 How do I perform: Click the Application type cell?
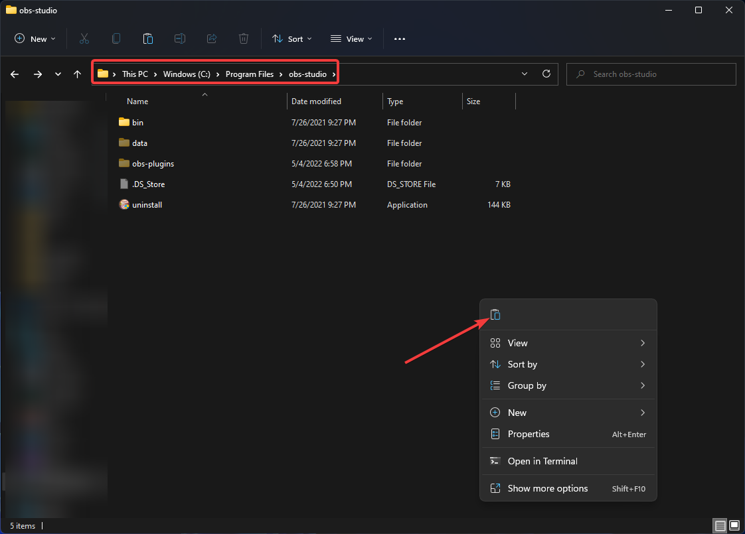[407, 204]
